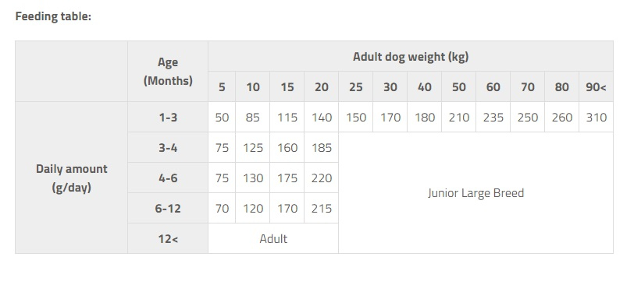Select the value 160 in the 3-4 row

pos(287,147)
